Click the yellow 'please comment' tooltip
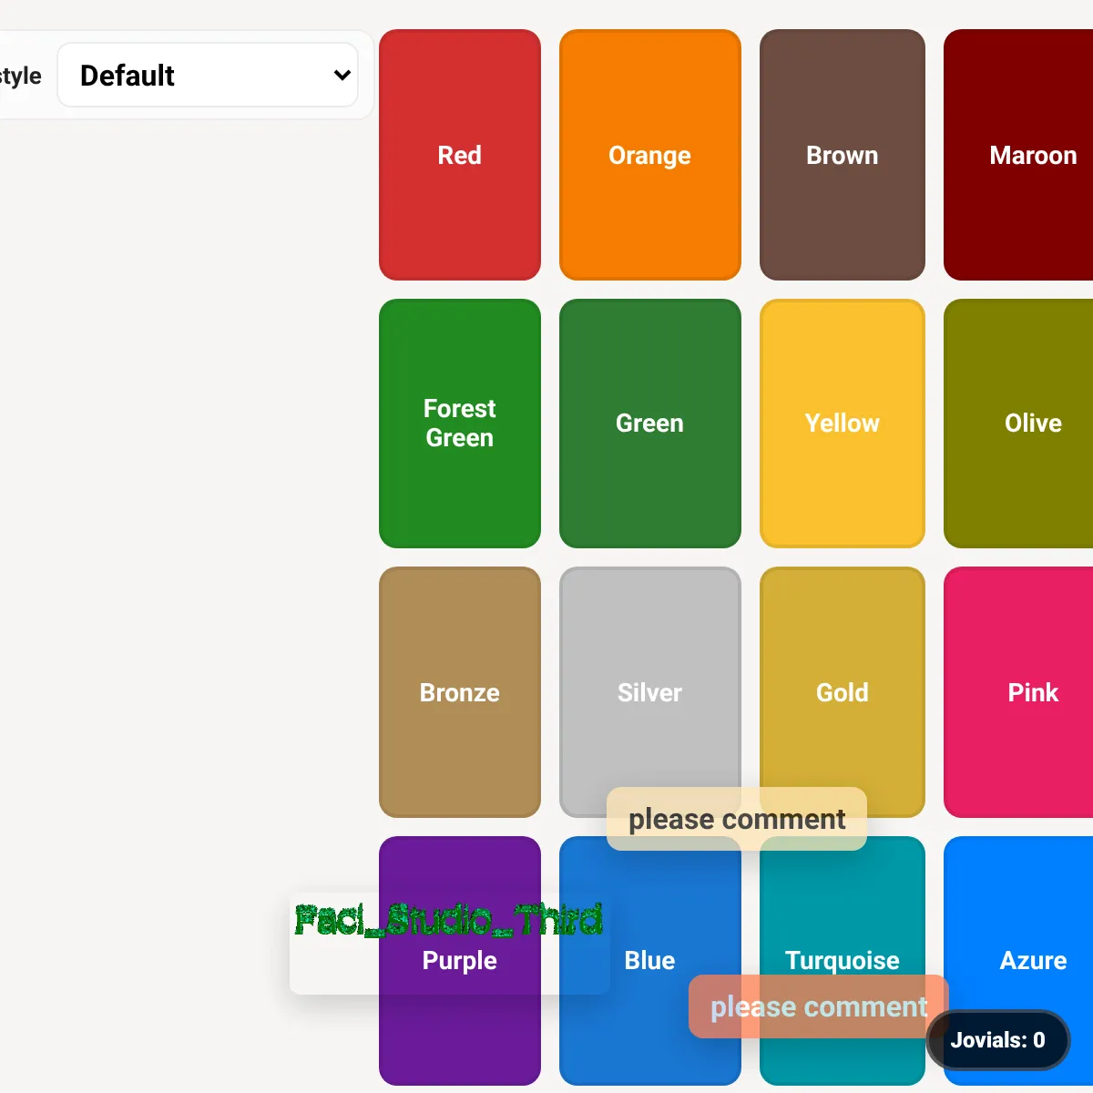Screen dimensions: 1093x1093 (x=736, y=819)
